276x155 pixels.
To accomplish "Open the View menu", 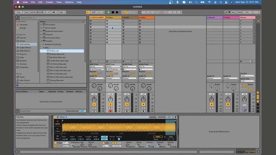I will 59,2.
